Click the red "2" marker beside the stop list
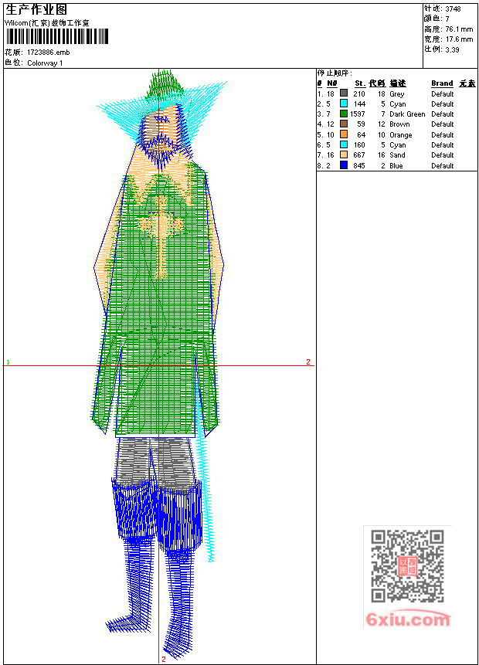 click(x=308, y=361)
